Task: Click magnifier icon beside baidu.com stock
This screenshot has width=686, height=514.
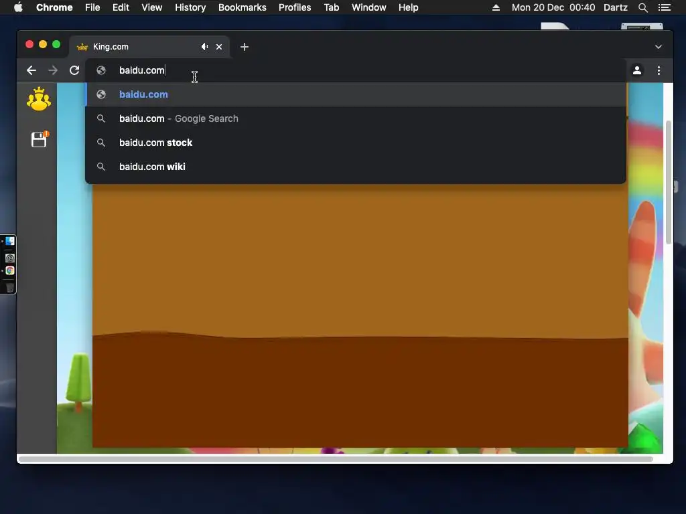Action: 101,143
